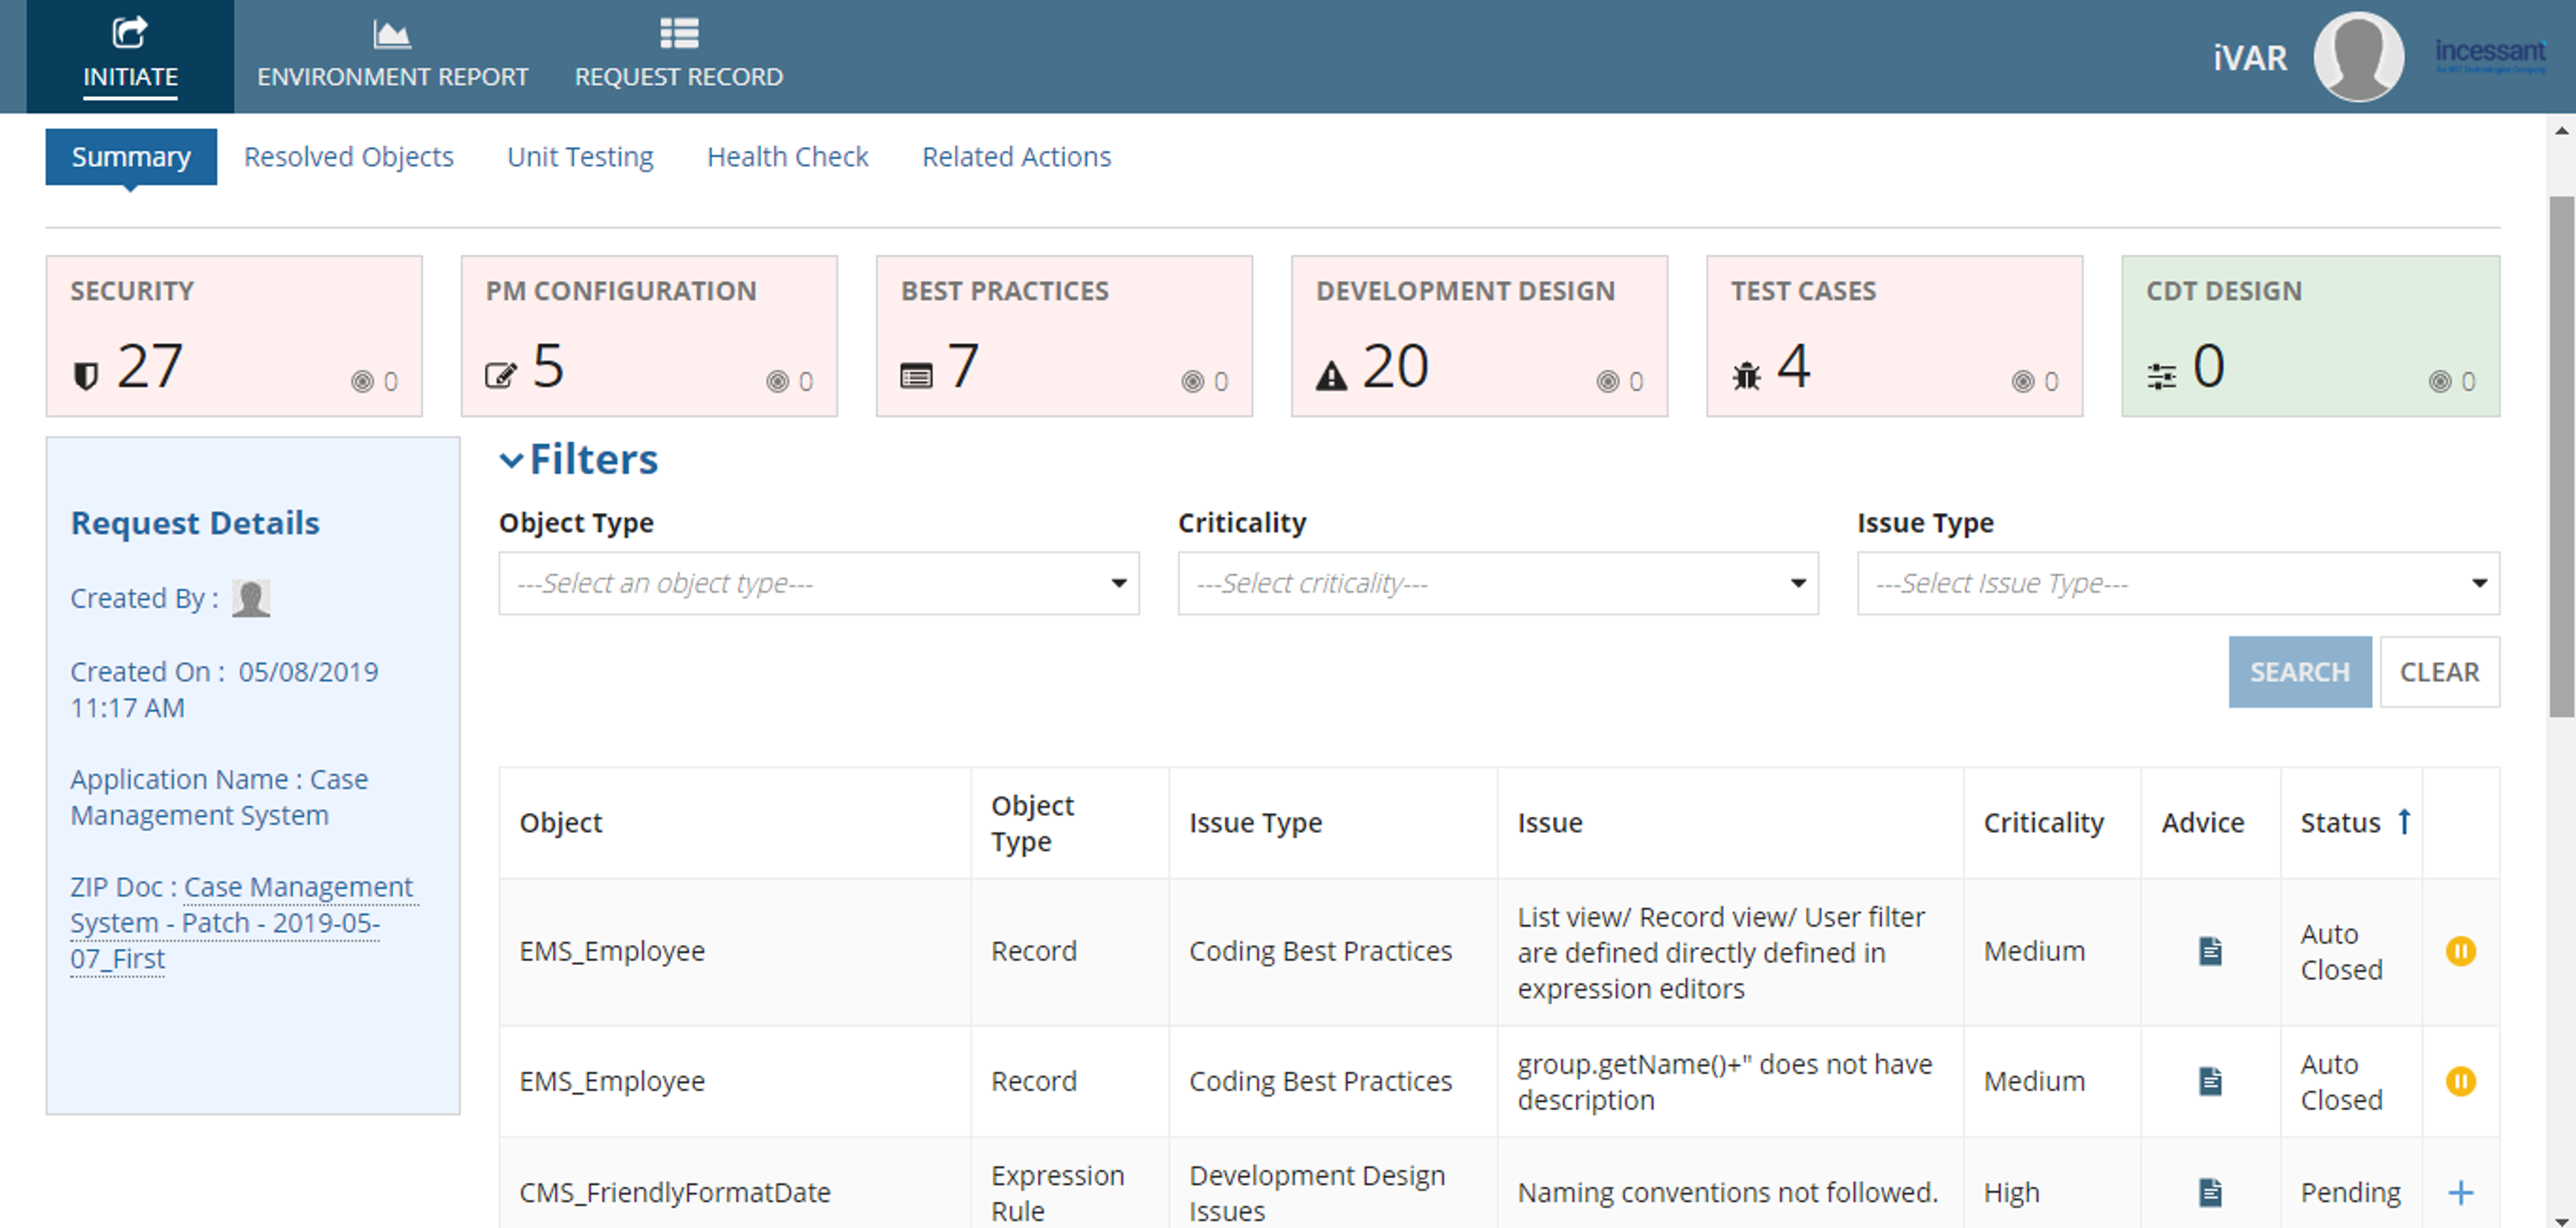Open advice document for group.getName() issue row

pos(2210,1081)
